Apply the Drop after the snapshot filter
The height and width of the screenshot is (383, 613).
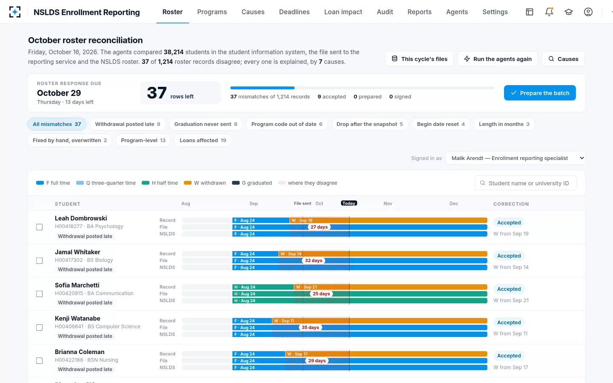370,124
